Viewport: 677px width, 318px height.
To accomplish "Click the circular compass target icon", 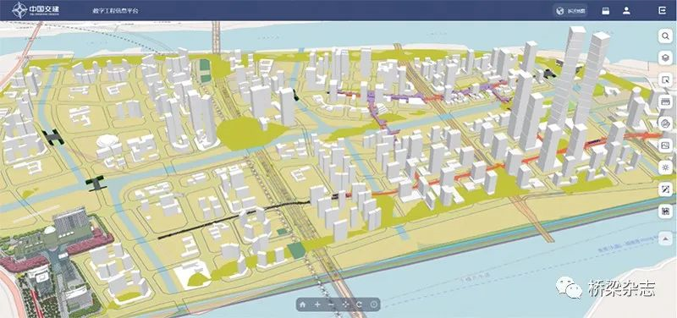I will pos(374,304).
